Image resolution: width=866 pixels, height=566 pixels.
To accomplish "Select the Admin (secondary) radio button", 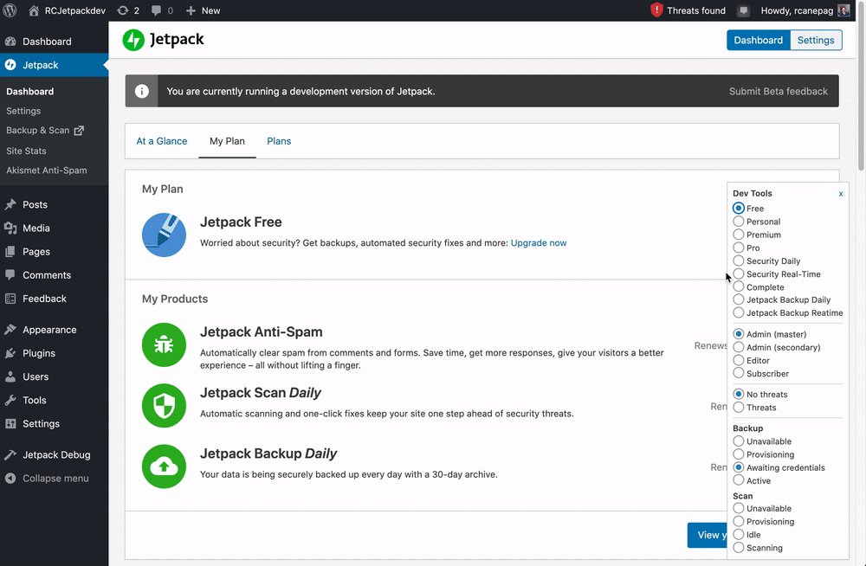I will tap(739, 347).
